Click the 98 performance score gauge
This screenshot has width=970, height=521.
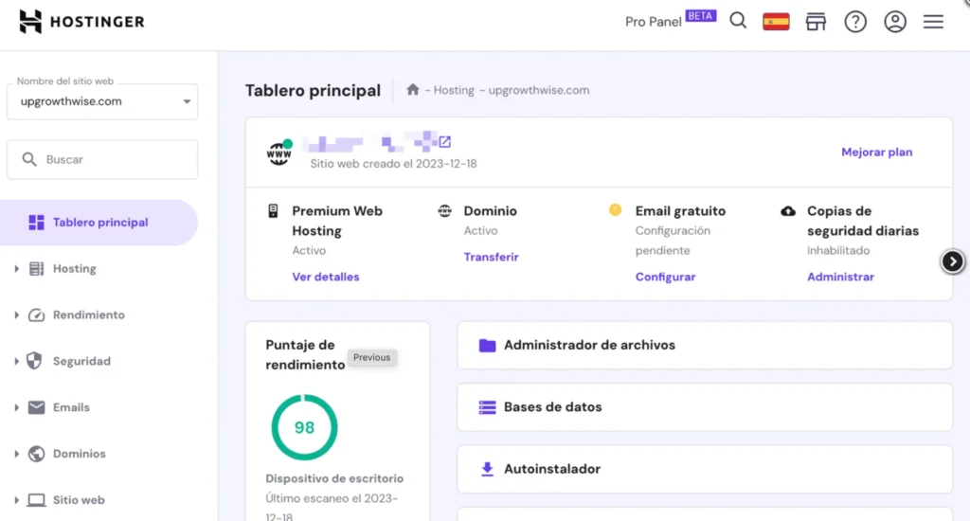pos(304,427)
